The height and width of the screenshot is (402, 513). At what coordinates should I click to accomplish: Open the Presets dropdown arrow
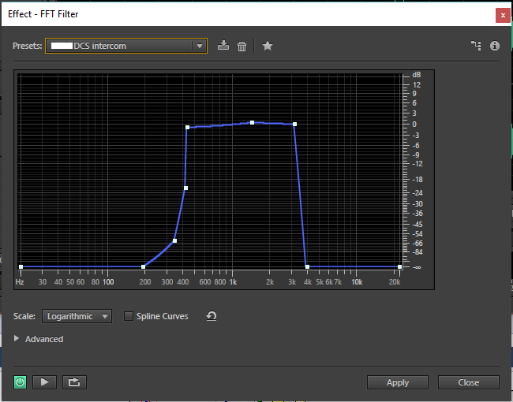200,46
